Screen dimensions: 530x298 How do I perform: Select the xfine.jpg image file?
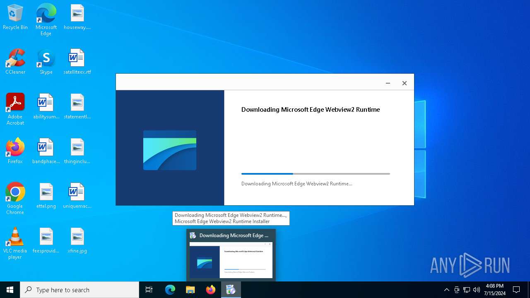(77, 241)
